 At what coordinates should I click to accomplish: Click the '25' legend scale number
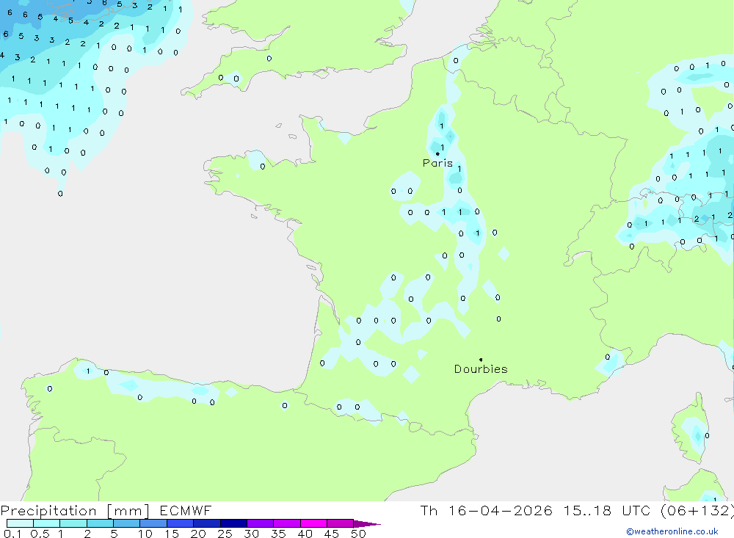pos(225,534)
